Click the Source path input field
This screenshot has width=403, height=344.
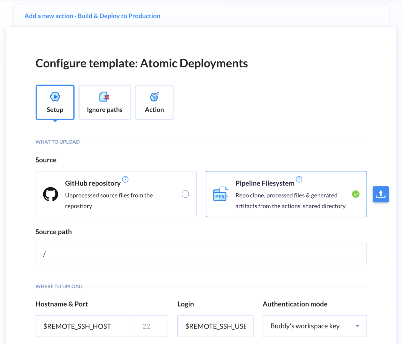point(201,254)
